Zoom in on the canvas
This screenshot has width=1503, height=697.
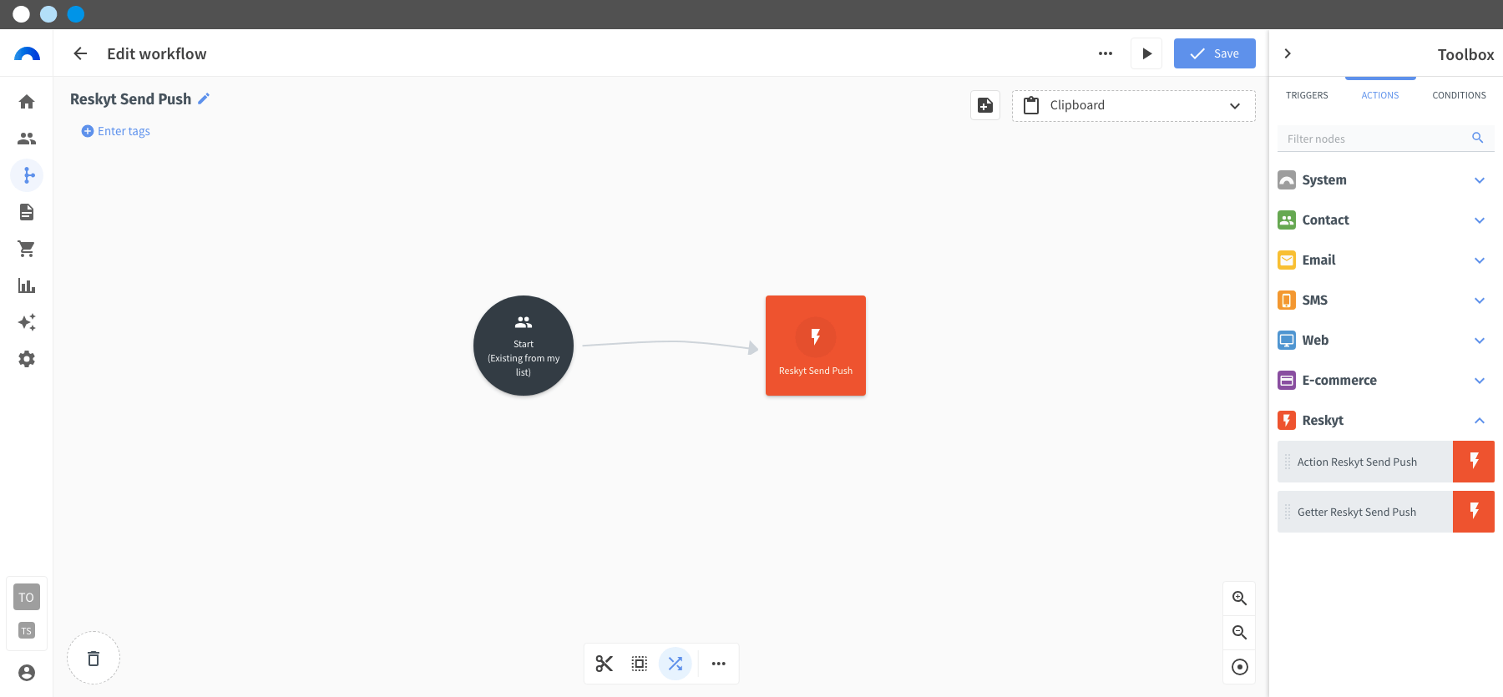(1240, 599)
